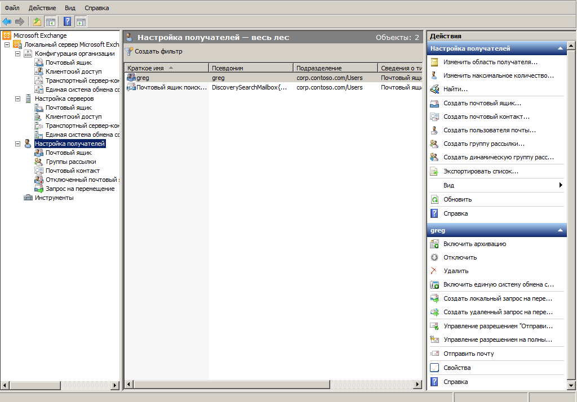Click Включить единую систему обмена action

pyautogui.click(x=498, y=284)
